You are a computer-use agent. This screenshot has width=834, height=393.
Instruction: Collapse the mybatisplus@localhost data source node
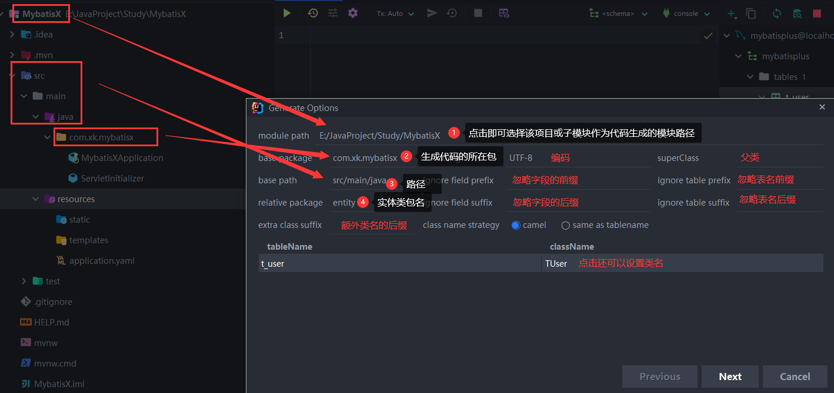click(727, 35)
